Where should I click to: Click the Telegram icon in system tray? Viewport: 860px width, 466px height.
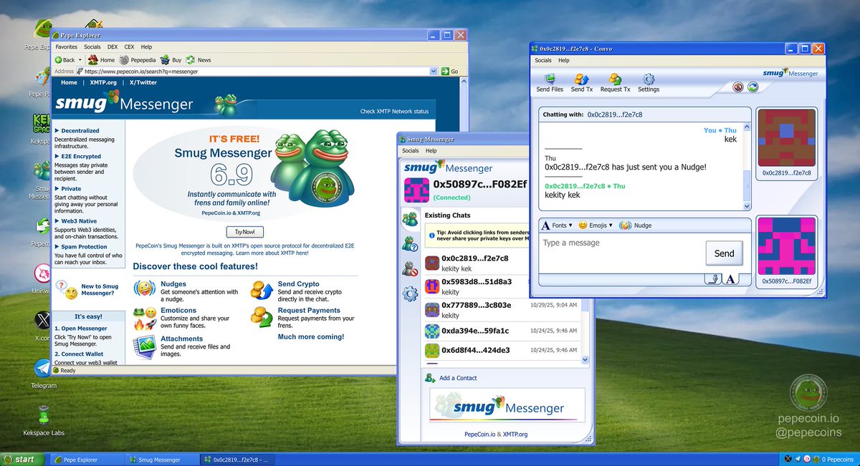(x=798, y=459)
